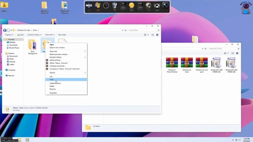Click the refresh button in Dock address bar
Screen dimensions: 253x142
(126, 30)
